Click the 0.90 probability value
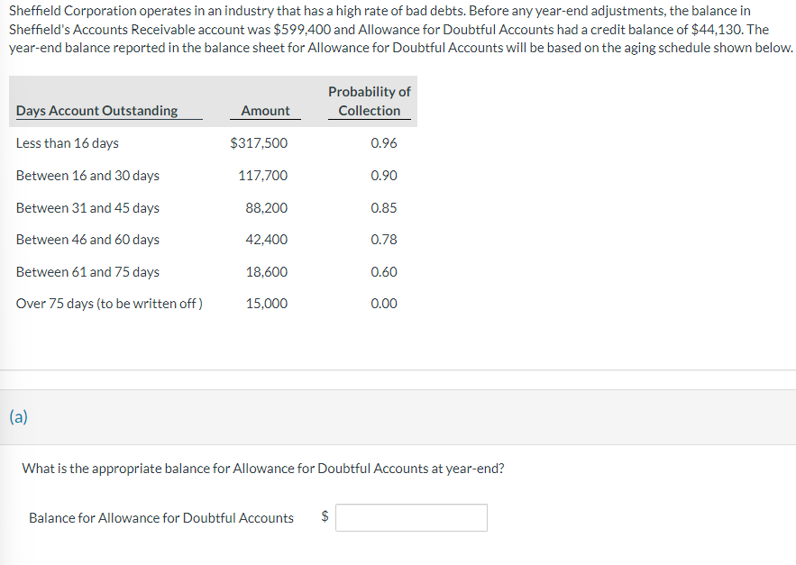This screenshot has height=565, width=796. click(384, 176)
